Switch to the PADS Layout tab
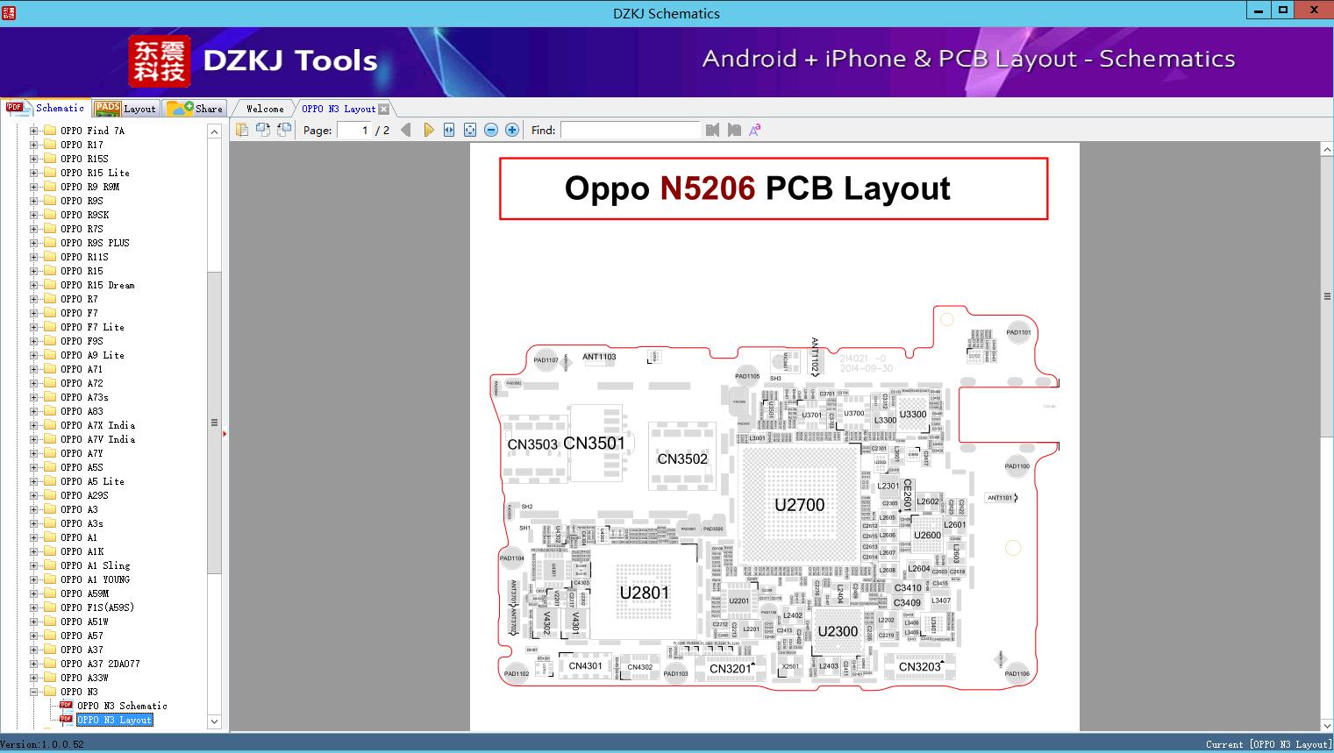Viewport: 1334px width, 753px height. tap(125, 109)
